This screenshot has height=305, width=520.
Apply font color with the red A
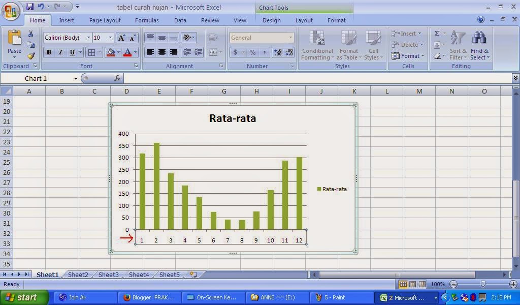127,52
